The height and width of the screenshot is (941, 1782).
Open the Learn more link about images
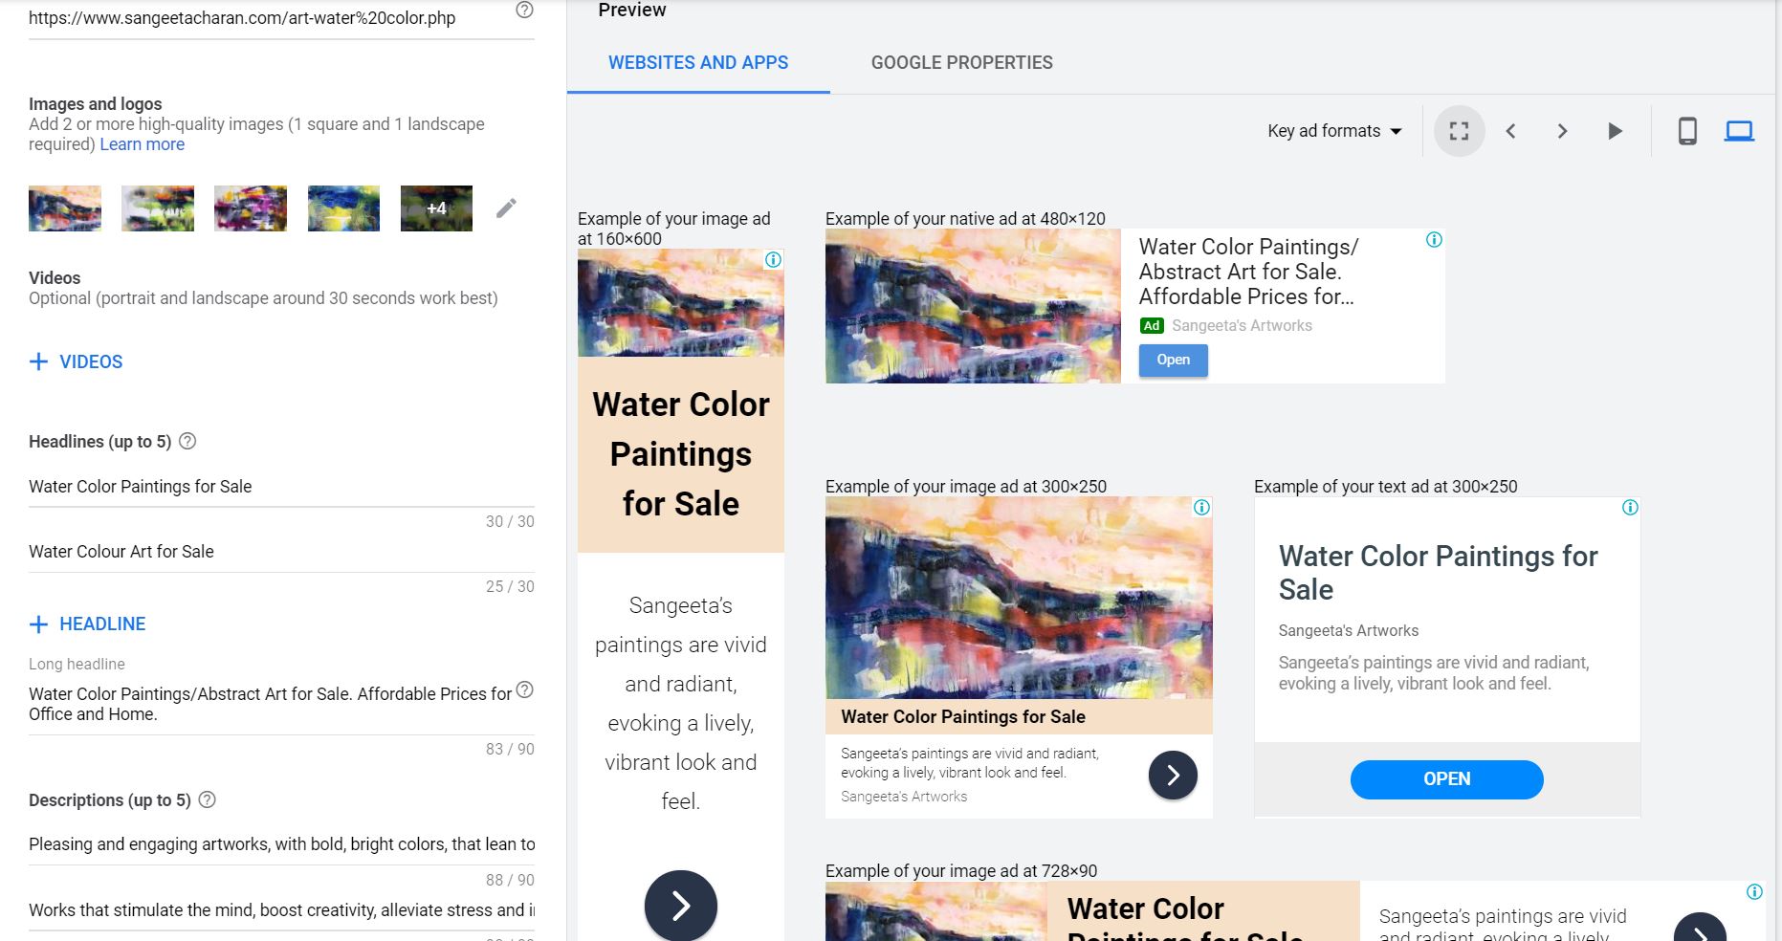[x=142, y=143]
